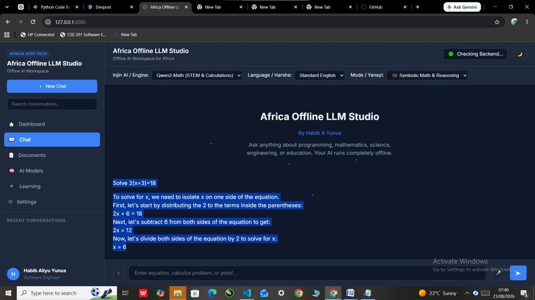Open the Injin AI / Engine dropdown
The image size is (535, 300).
coord(196,75)
